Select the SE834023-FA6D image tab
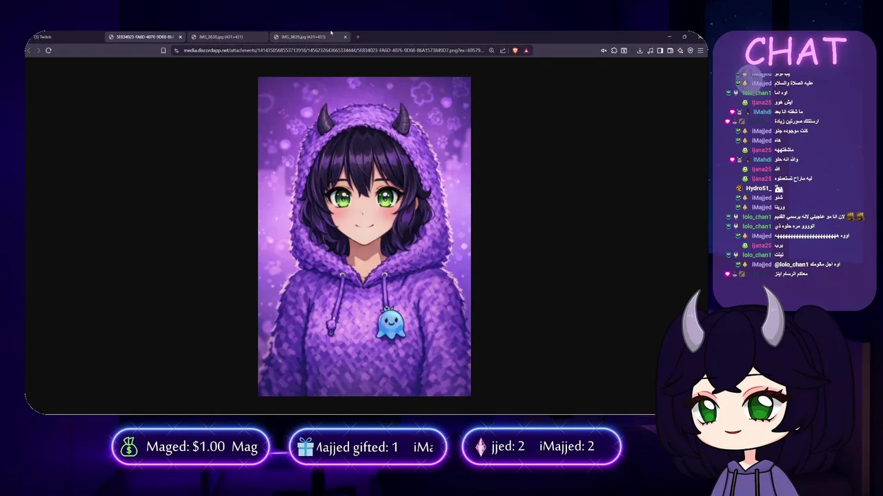This screenshot has height=496, width=883. 144,37
